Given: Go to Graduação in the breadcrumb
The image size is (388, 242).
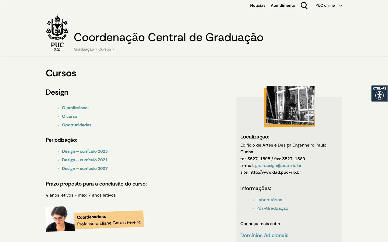Looking at the screenshot, I should [84, 49].
